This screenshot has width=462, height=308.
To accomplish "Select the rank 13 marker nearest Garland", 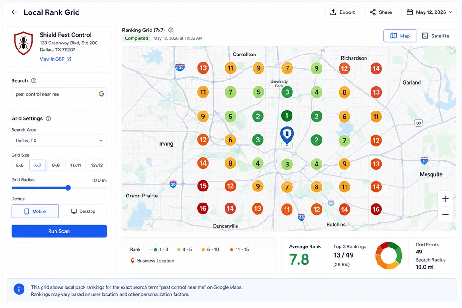I will [376, 92].
